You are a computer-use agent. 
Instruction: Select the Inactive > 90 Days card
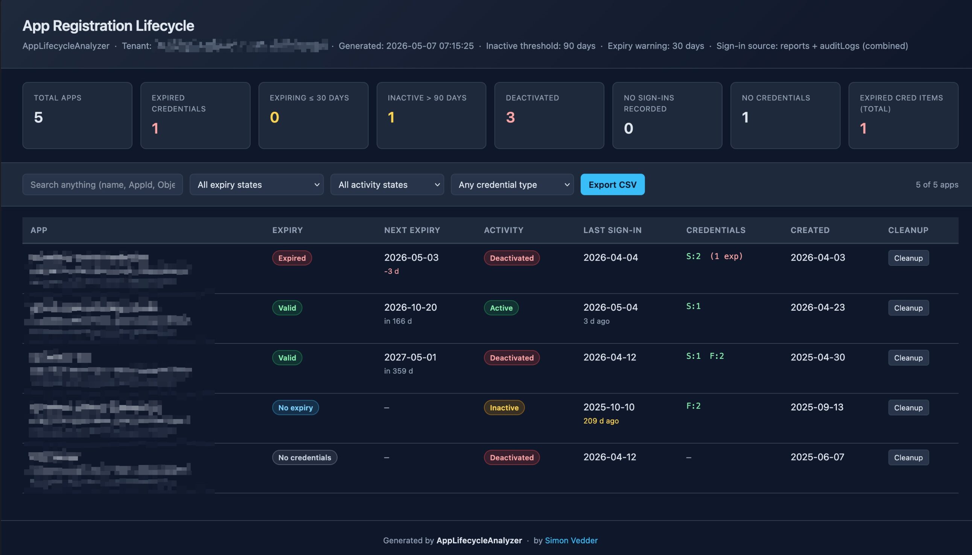431,116
